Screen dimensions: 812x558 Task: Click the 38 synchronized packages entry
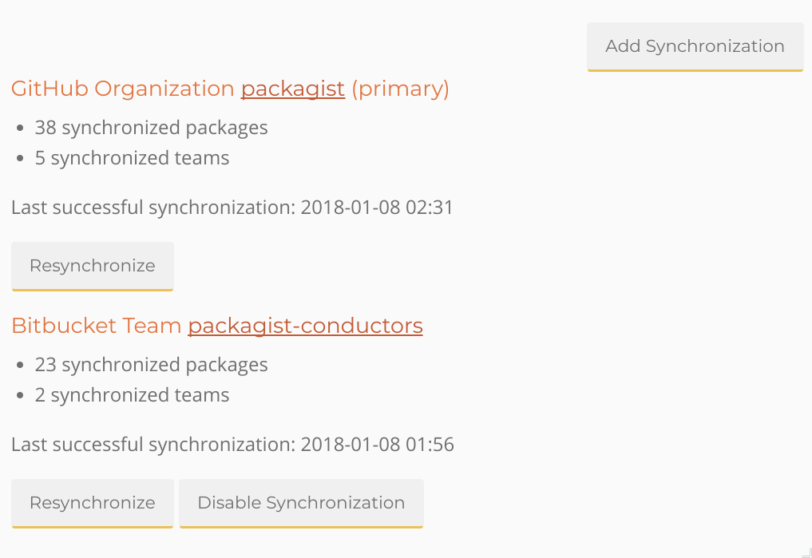[x=151, y=128]
